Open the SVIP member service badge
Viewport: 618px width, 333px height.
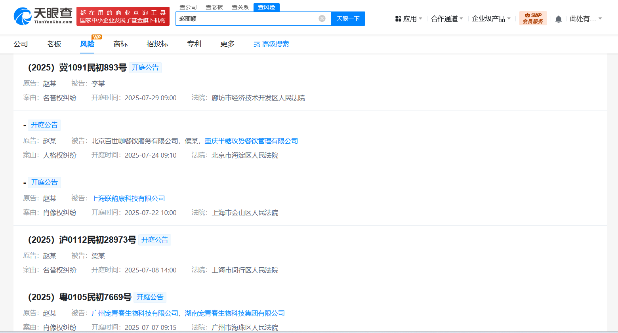(x=533, y=18)
